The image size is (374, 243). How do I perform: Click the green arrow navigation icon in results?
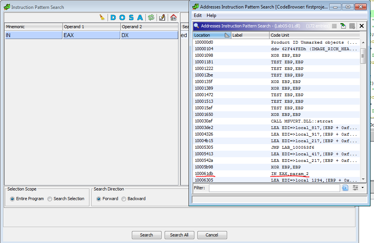[343, 26]
